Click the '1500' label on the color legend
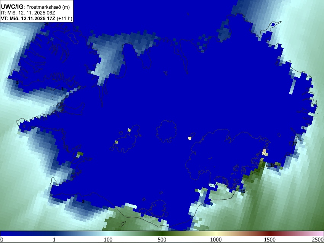Image resolution: width=324 pixels, height=243 pixels. click(269, 240)
